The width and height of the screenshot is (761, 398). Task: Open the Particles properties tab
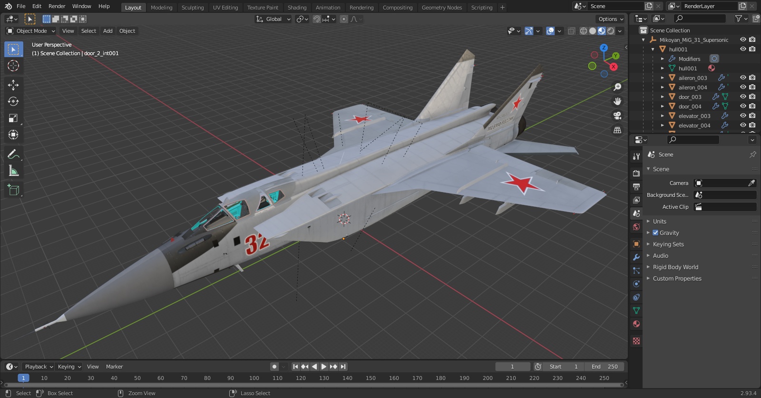[x=636, y=271]
